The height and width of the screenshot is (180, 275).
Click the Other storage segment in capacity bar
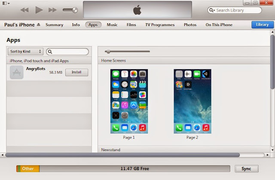point(30,169)
